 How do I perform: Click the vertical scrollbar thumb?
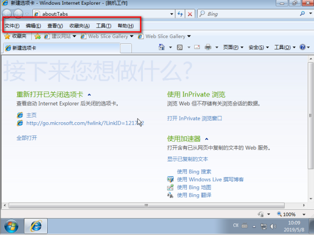310,115
